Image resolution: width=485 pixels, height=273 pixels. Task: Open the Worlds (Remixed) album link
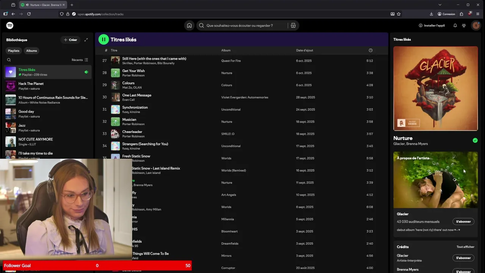(233, 171)
